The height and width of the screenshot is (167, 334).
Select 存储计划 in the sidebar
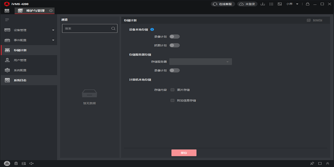(x=29, y=50)
